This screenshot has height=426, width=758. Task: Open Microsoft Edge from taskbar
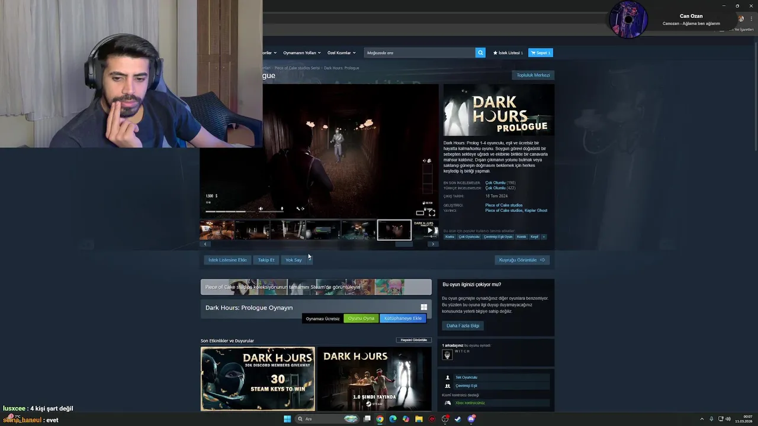pos(393,419)
